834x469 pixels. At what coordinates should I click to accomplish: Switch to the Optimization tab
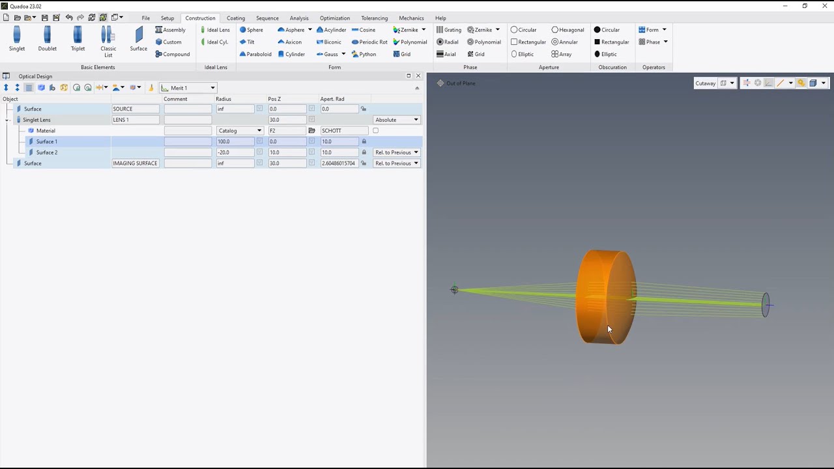coord(335,18)
